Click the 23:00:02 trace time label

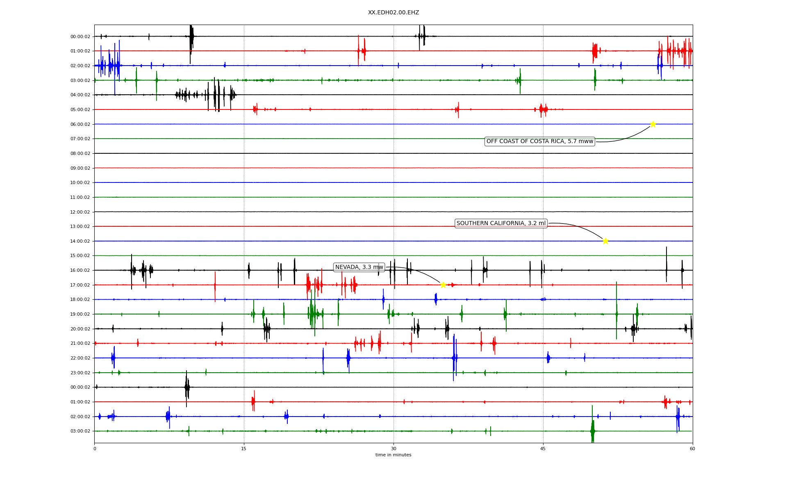tap(80, 373)
